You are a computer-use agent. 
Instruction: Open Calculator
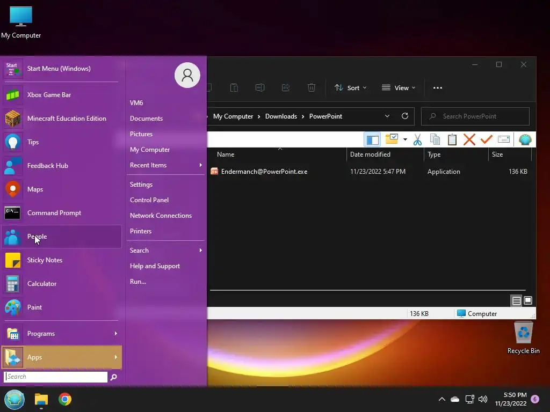(x=61, y=283)
